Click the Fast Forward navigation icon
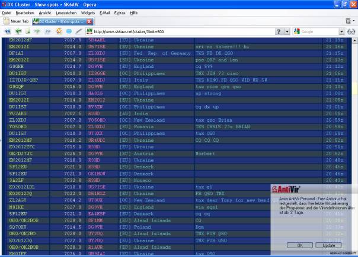358x257 pixels. (48, 31)
